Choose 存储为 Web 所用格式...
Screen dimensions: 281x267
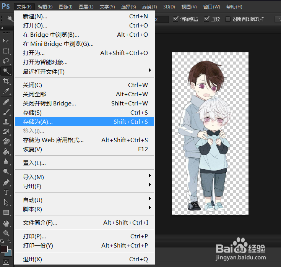[x=84, y=140]
